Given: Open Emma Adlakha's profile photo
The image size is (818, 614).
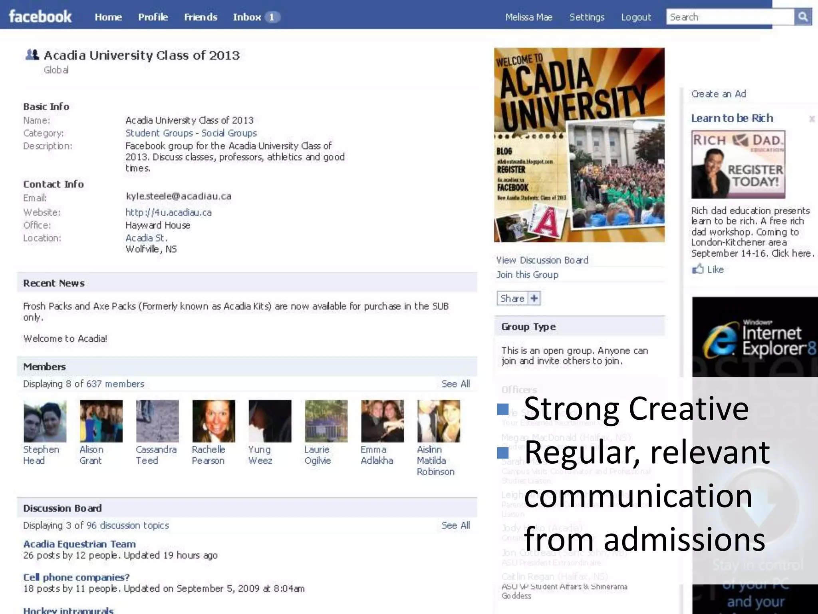Looking at the screenshot, I should click(x=383, y=421).
